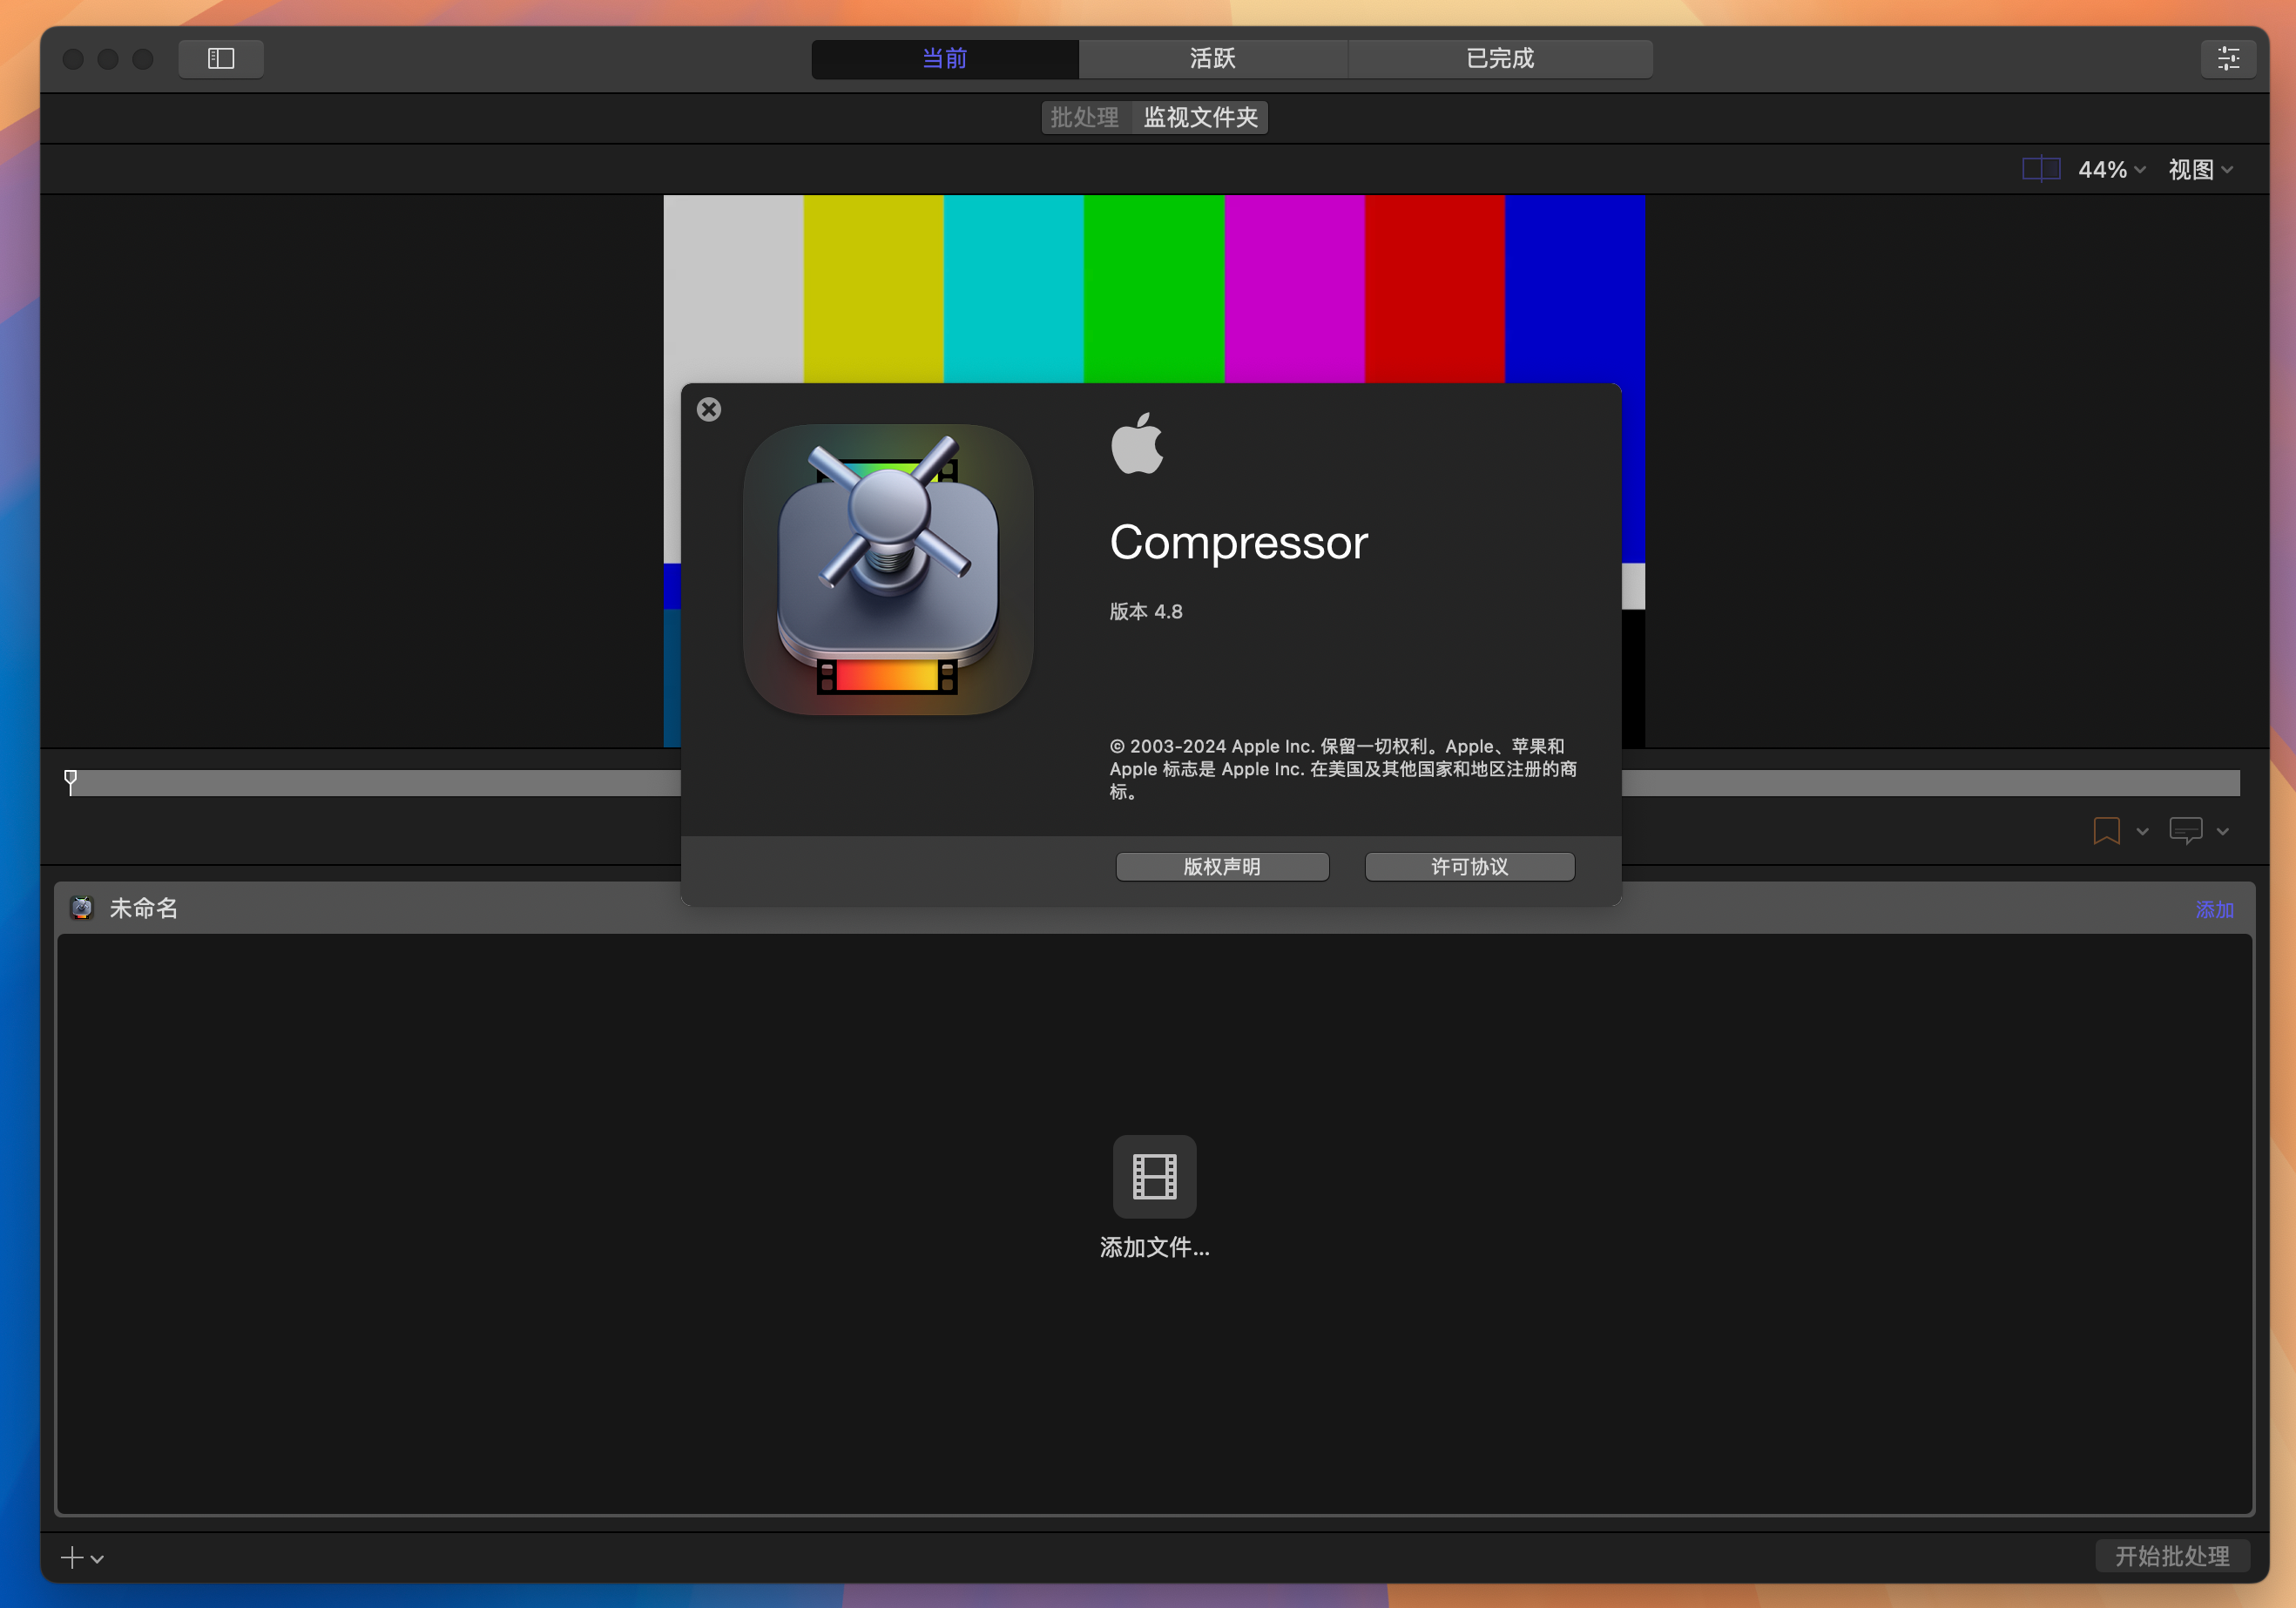The width and height of the screenshot is (2296, 1608).
Task: Open the inspector sliders icon
Action: pyautogui.click(x=2228, y=58)
